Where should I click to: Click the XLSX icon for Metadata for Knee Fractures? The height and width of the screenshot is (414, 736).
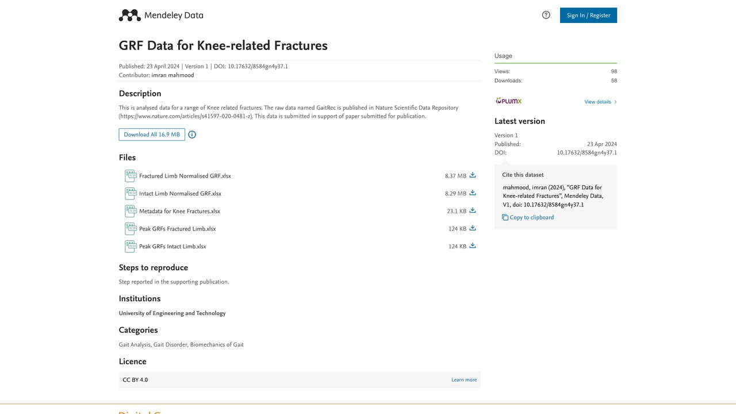pyautogui.click(x=131, y=211)
